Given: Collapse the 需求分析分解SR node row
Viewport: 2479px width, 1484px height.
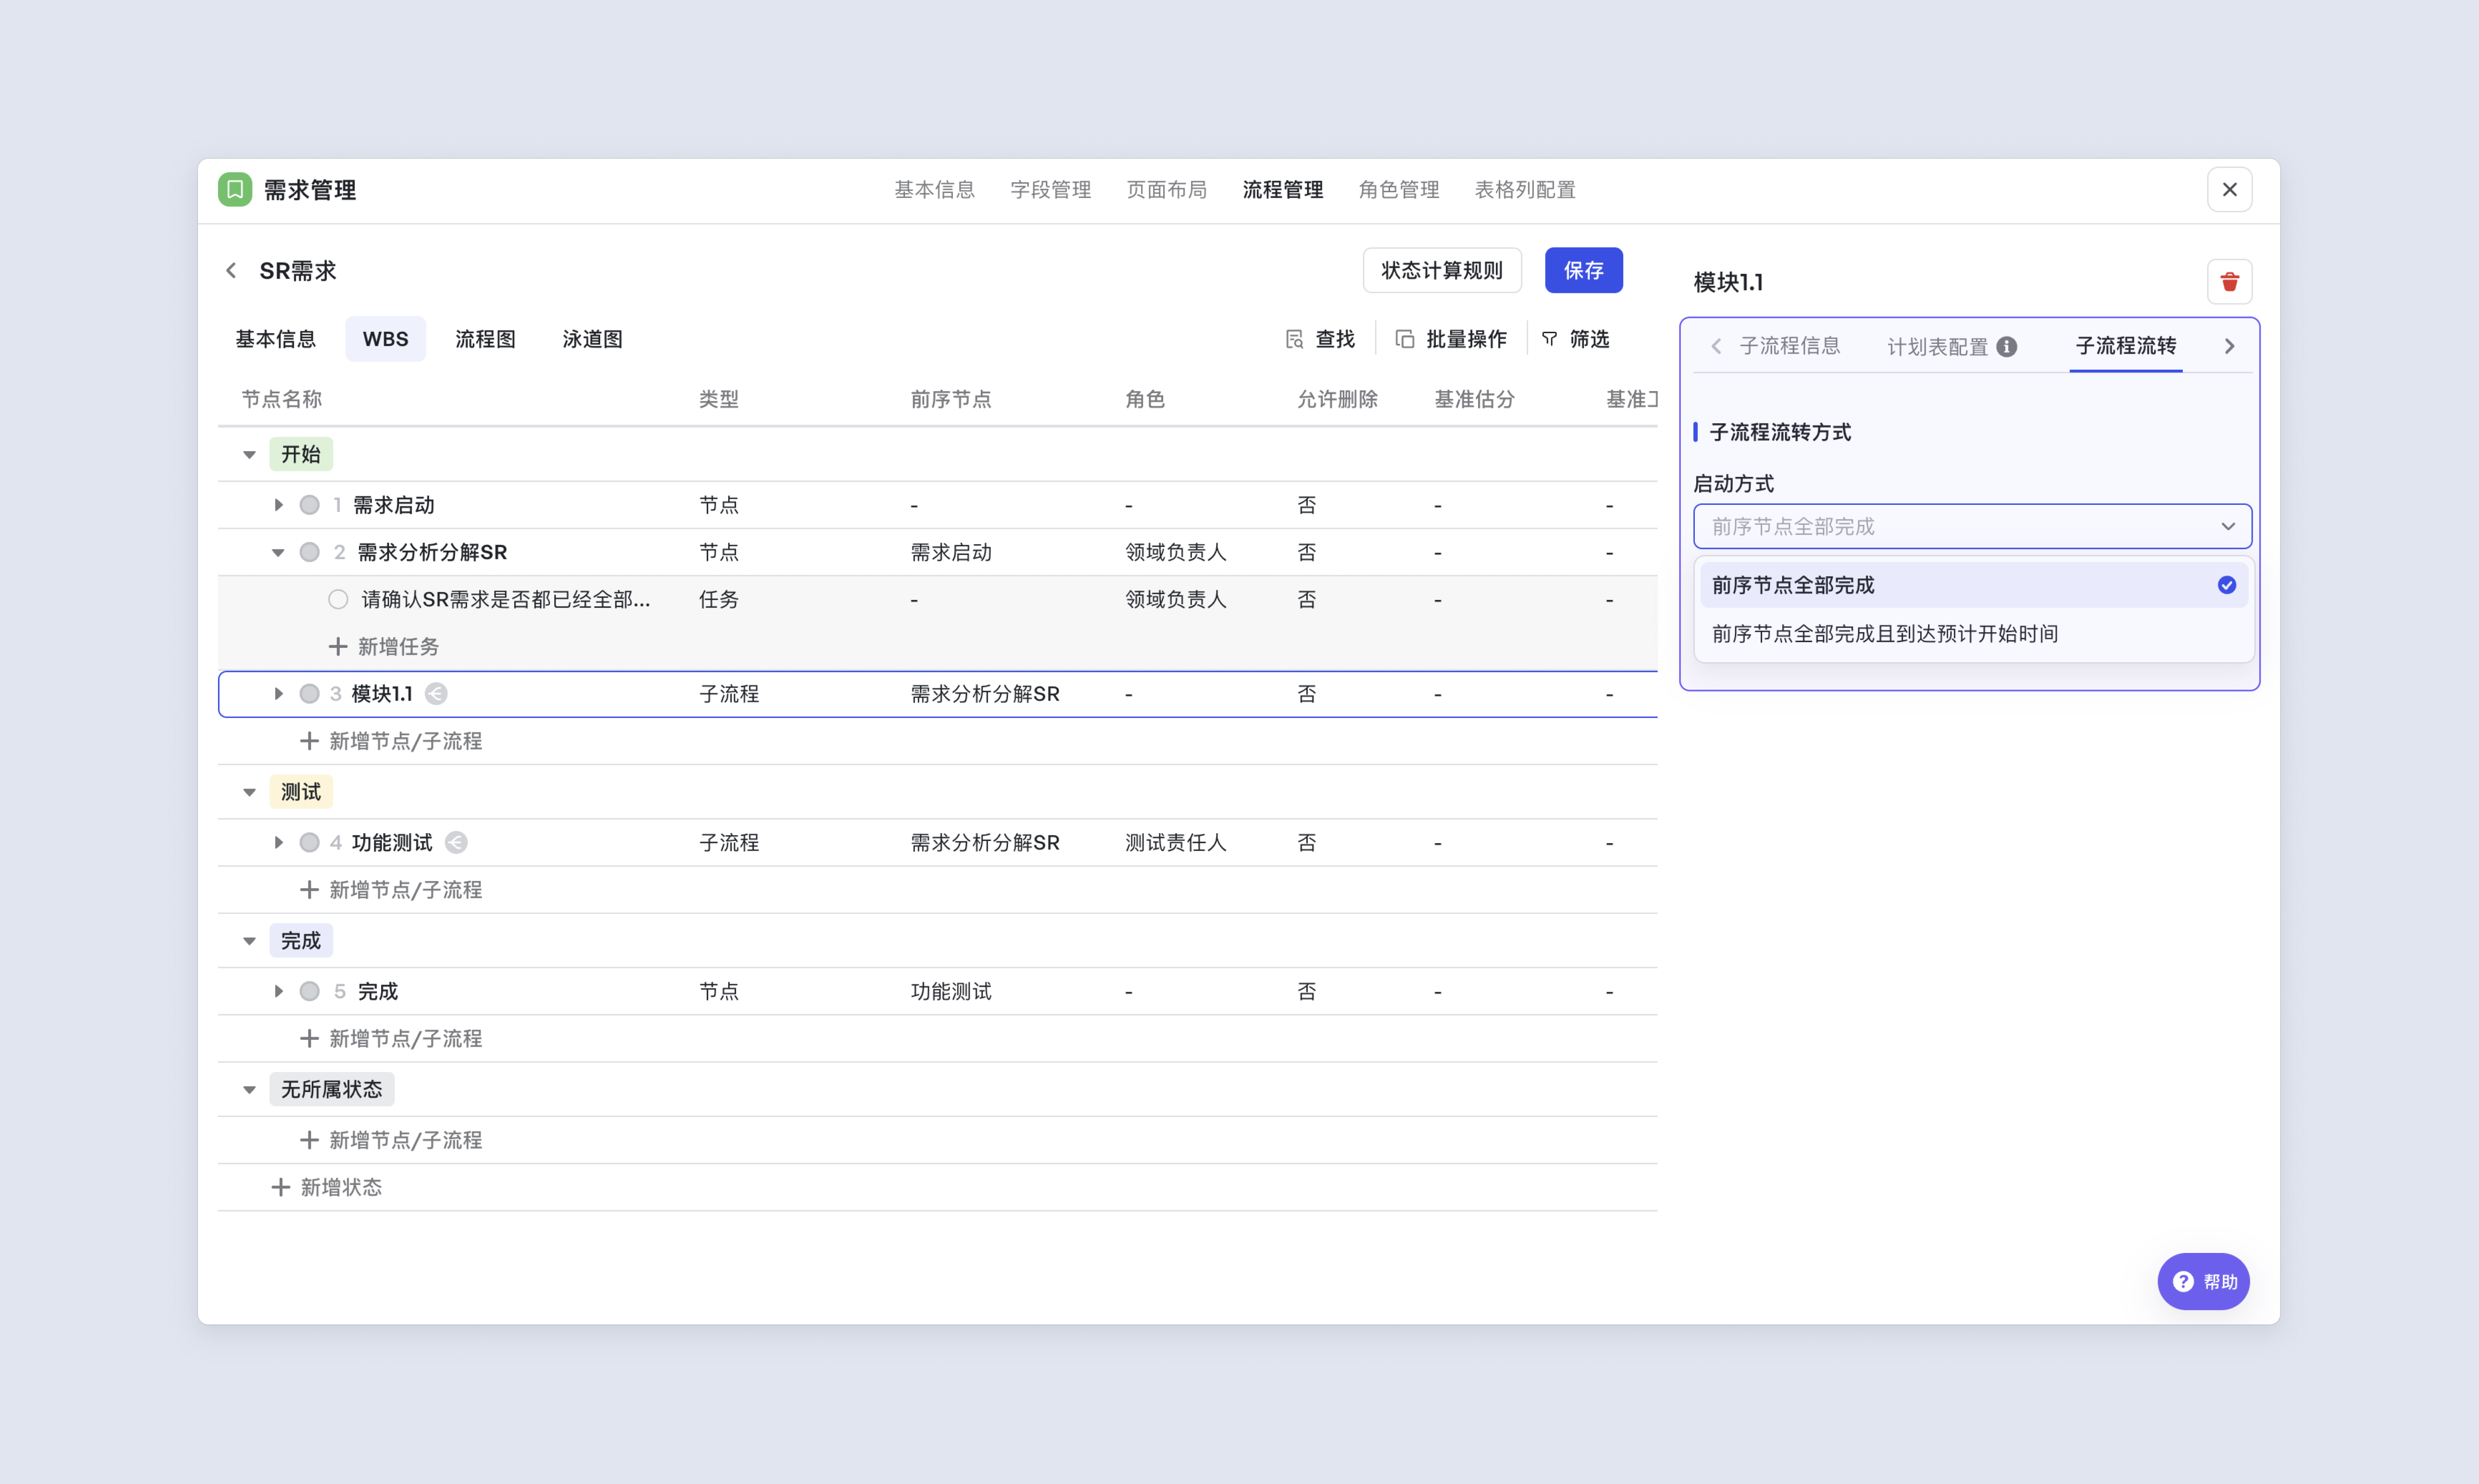Looking at the screenshot, I should (x=278, y=552).
